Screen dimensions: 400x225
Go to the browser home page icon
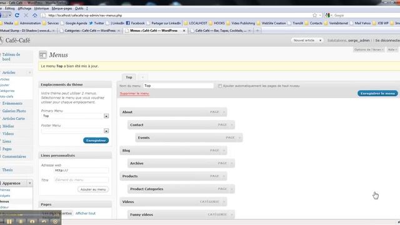tap(35, 15)
